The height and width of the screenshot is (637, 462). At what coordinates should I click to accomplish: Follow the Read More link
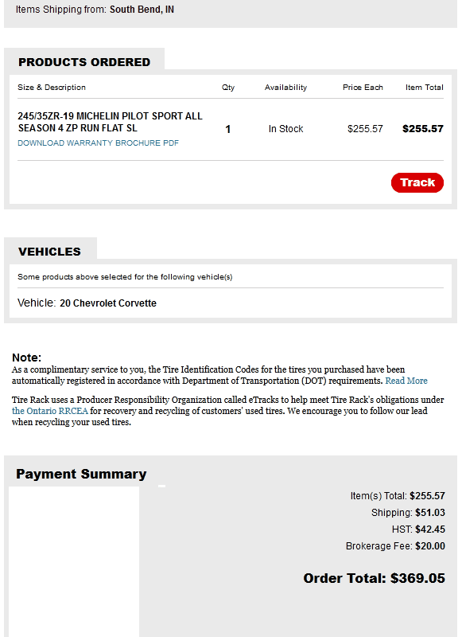406,381
